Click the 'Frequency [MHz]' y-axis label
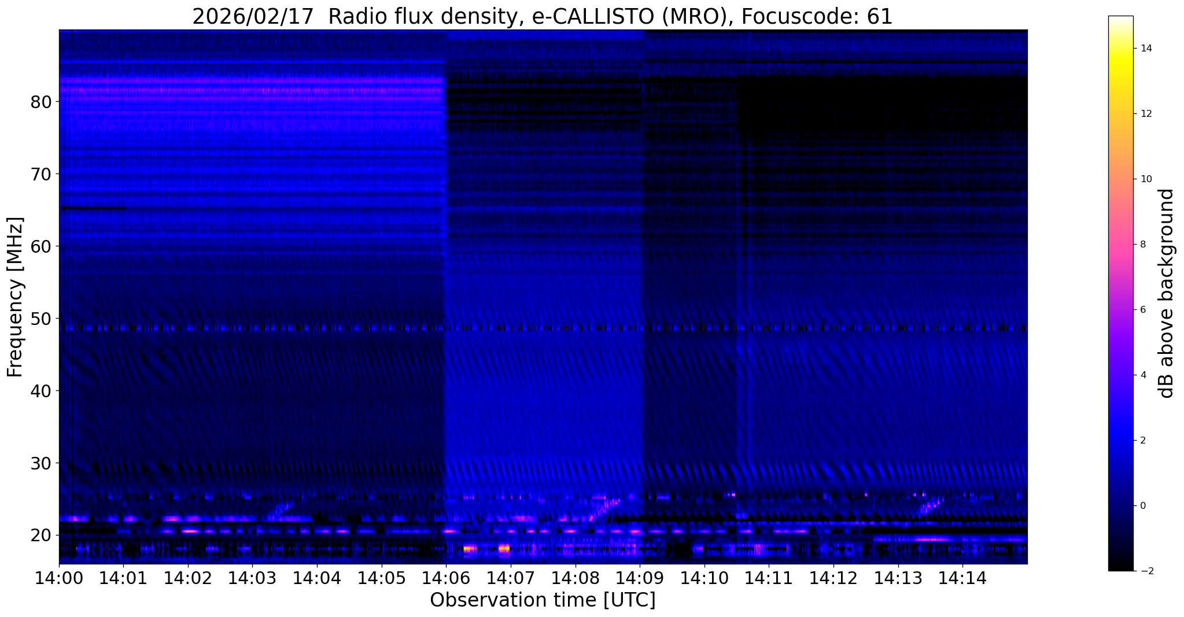Viewport: 1184px width, 617px height. pyautogui.click(x=15, y=297)
